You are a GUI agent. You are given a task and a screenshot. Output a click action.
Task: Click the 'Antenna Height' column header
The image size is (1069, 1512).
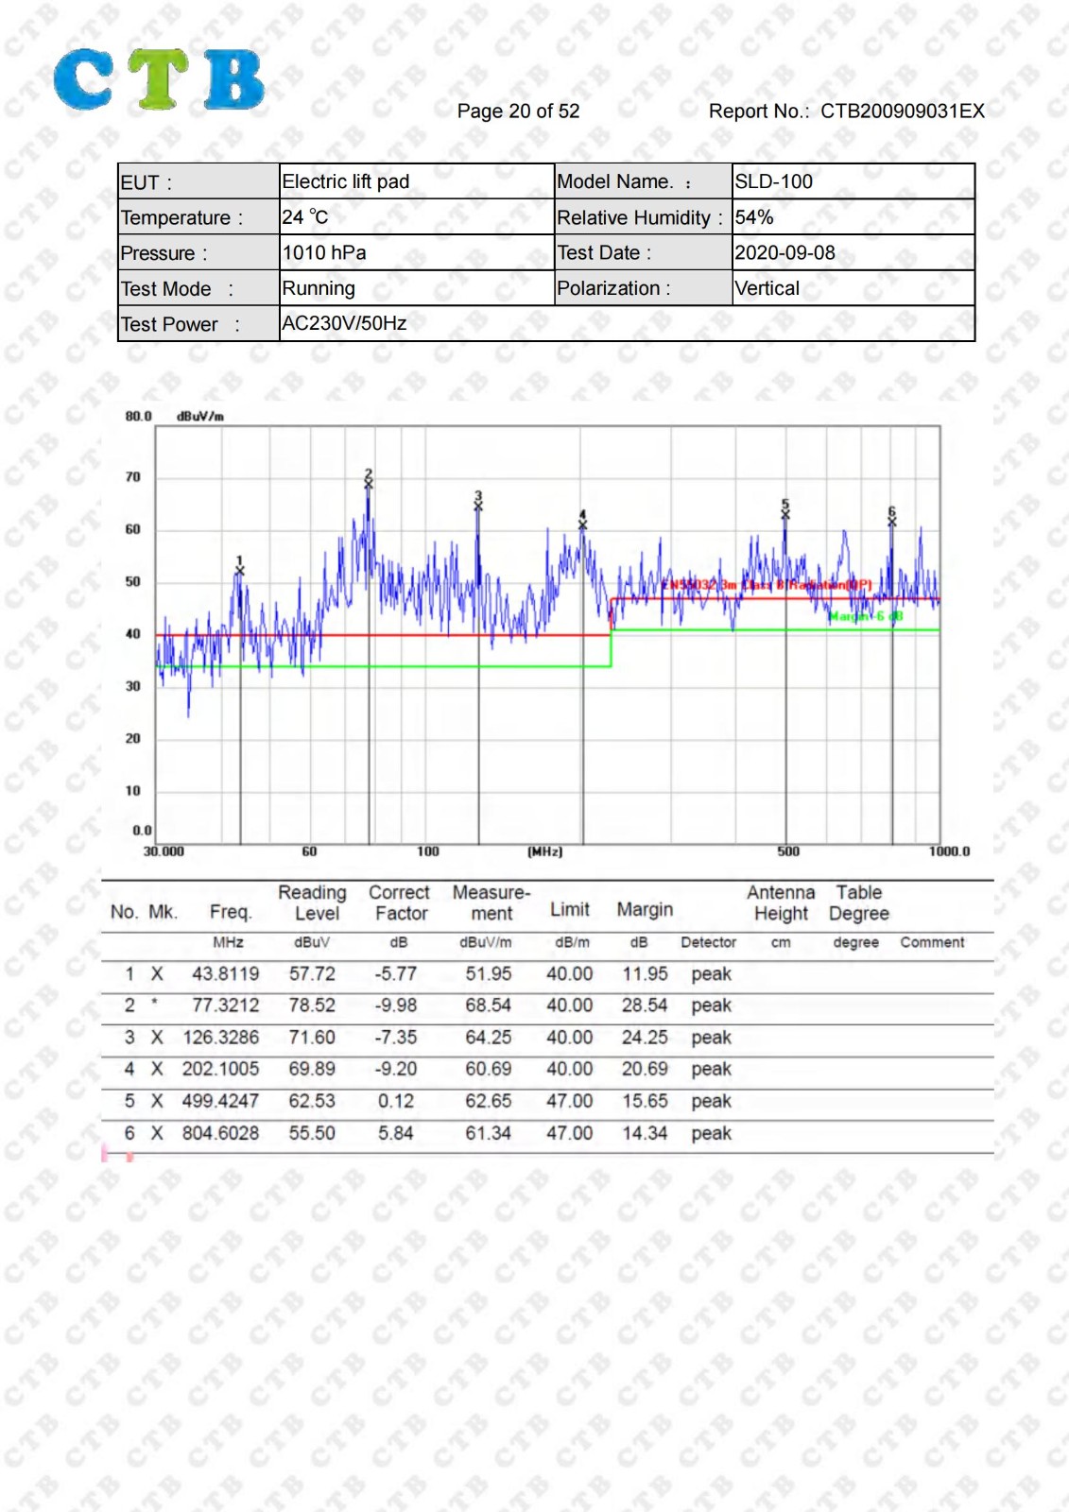click(x=781, y=902)
